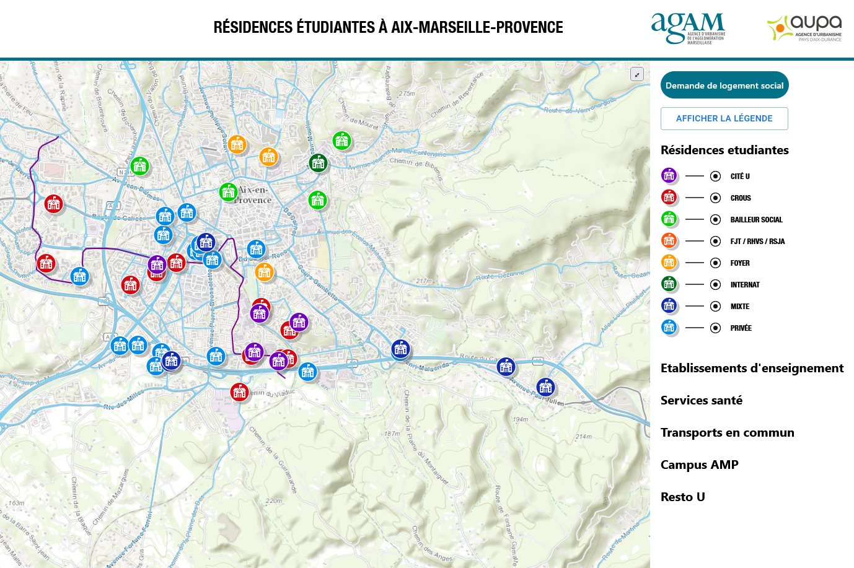Click the orange-red FJT legend icon
Screen dimensions: 854x568
pos(669,240)
